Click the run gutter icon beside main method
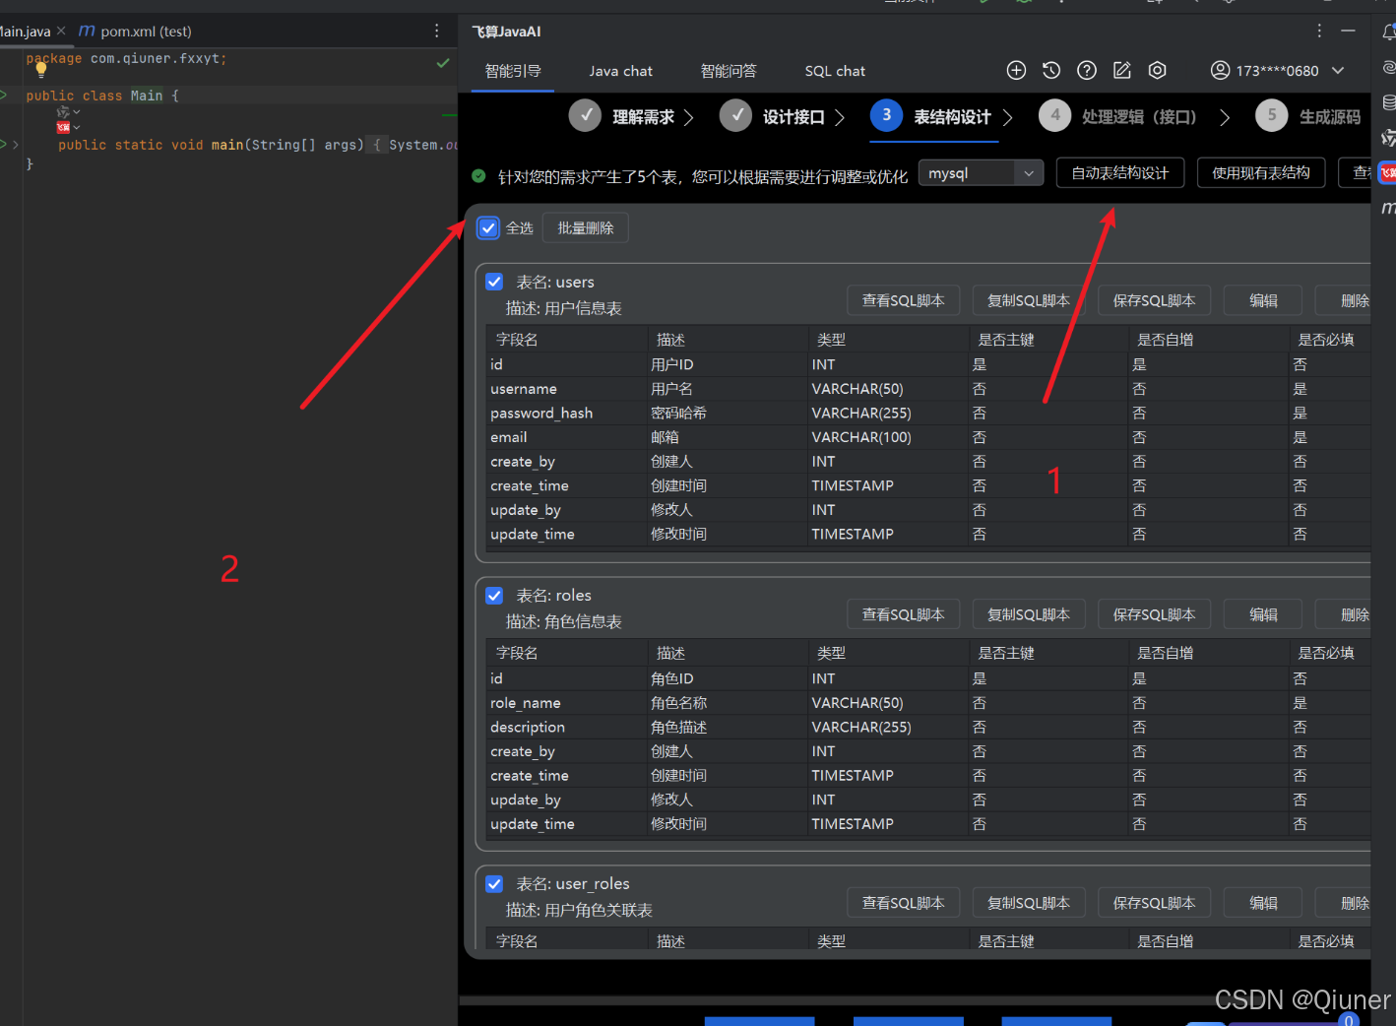 (x=4, y=145)
